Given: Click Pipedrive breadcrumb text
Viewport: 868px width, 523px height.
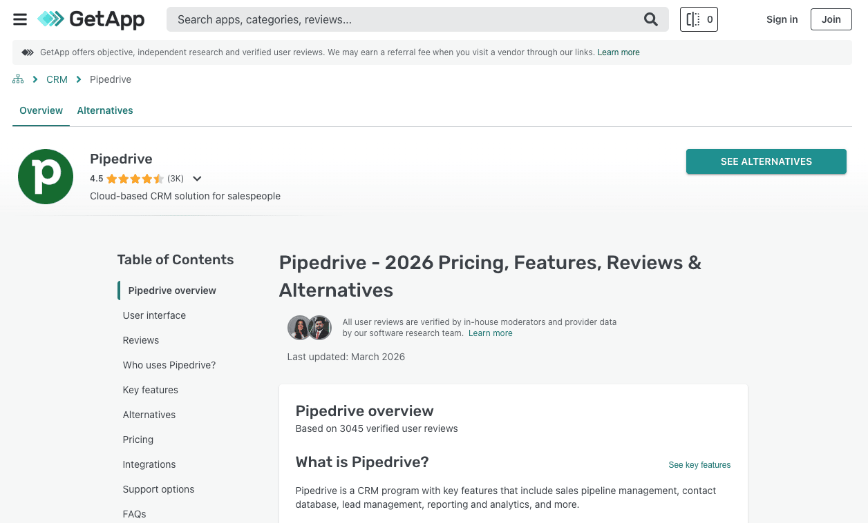Looking at the screenshot, I should [x=111, y=79].
